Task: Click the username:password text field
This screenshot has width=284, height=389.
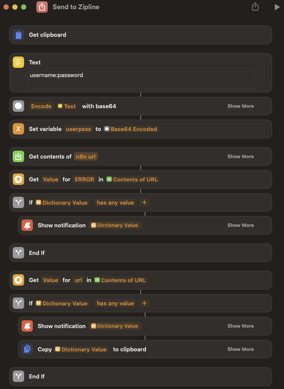Action: 140,80
